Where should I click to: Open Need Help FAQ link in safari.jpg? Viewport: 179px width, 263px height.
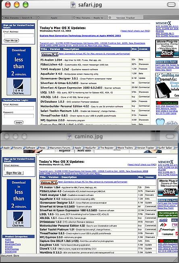135,31
